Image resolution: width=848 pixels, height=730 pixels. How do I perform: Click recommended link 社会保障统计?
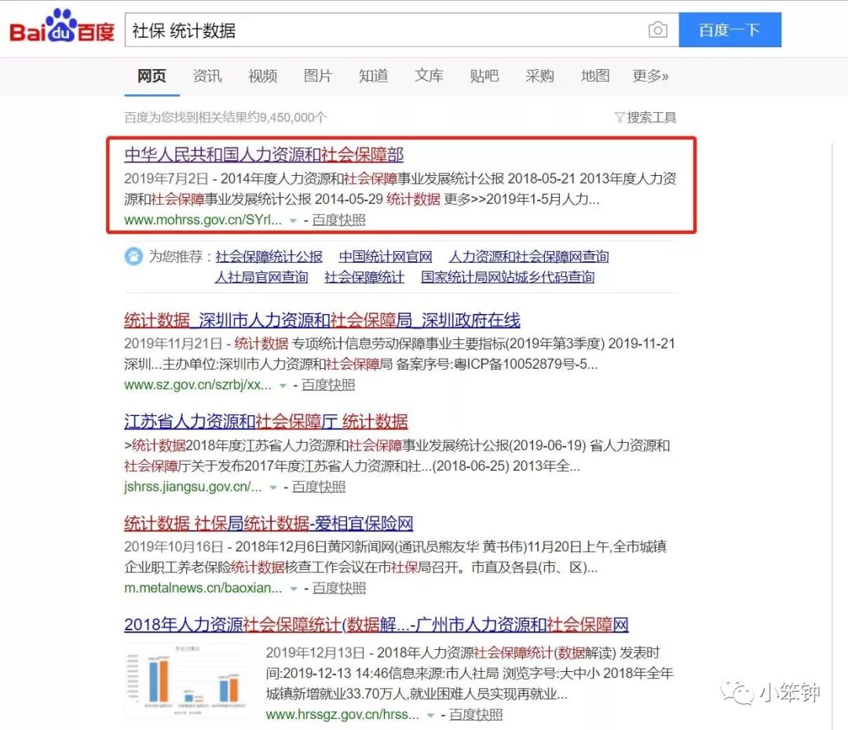[x=364, y=277]
